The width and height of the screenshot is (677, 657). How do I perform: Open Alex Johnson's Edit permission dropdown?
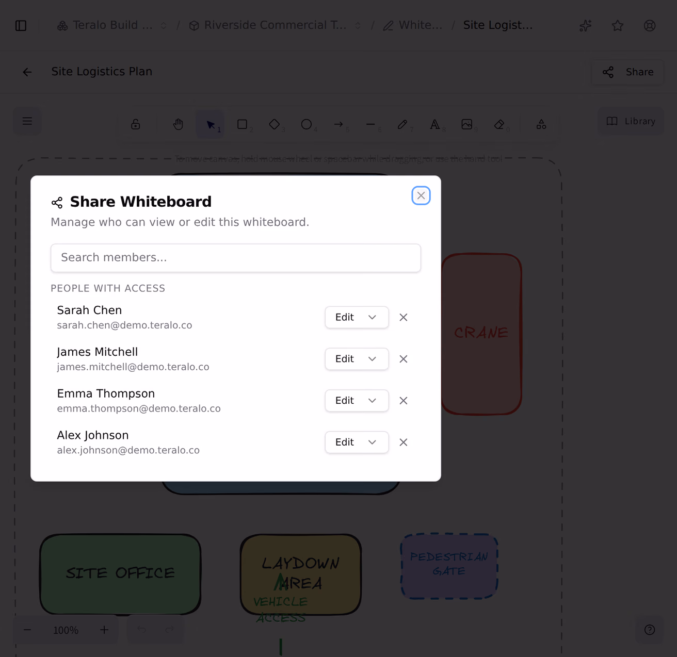(357, 442)
